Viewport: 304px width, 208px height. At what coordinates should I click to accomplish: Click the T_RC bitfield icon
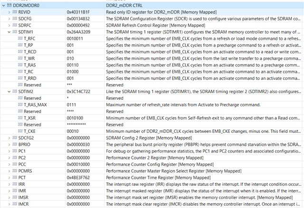[20, 72]
